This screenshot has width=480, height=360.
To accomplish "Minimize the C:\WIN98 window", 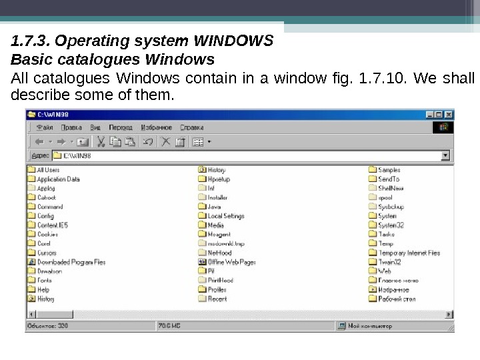I will [x=430, y=115].
